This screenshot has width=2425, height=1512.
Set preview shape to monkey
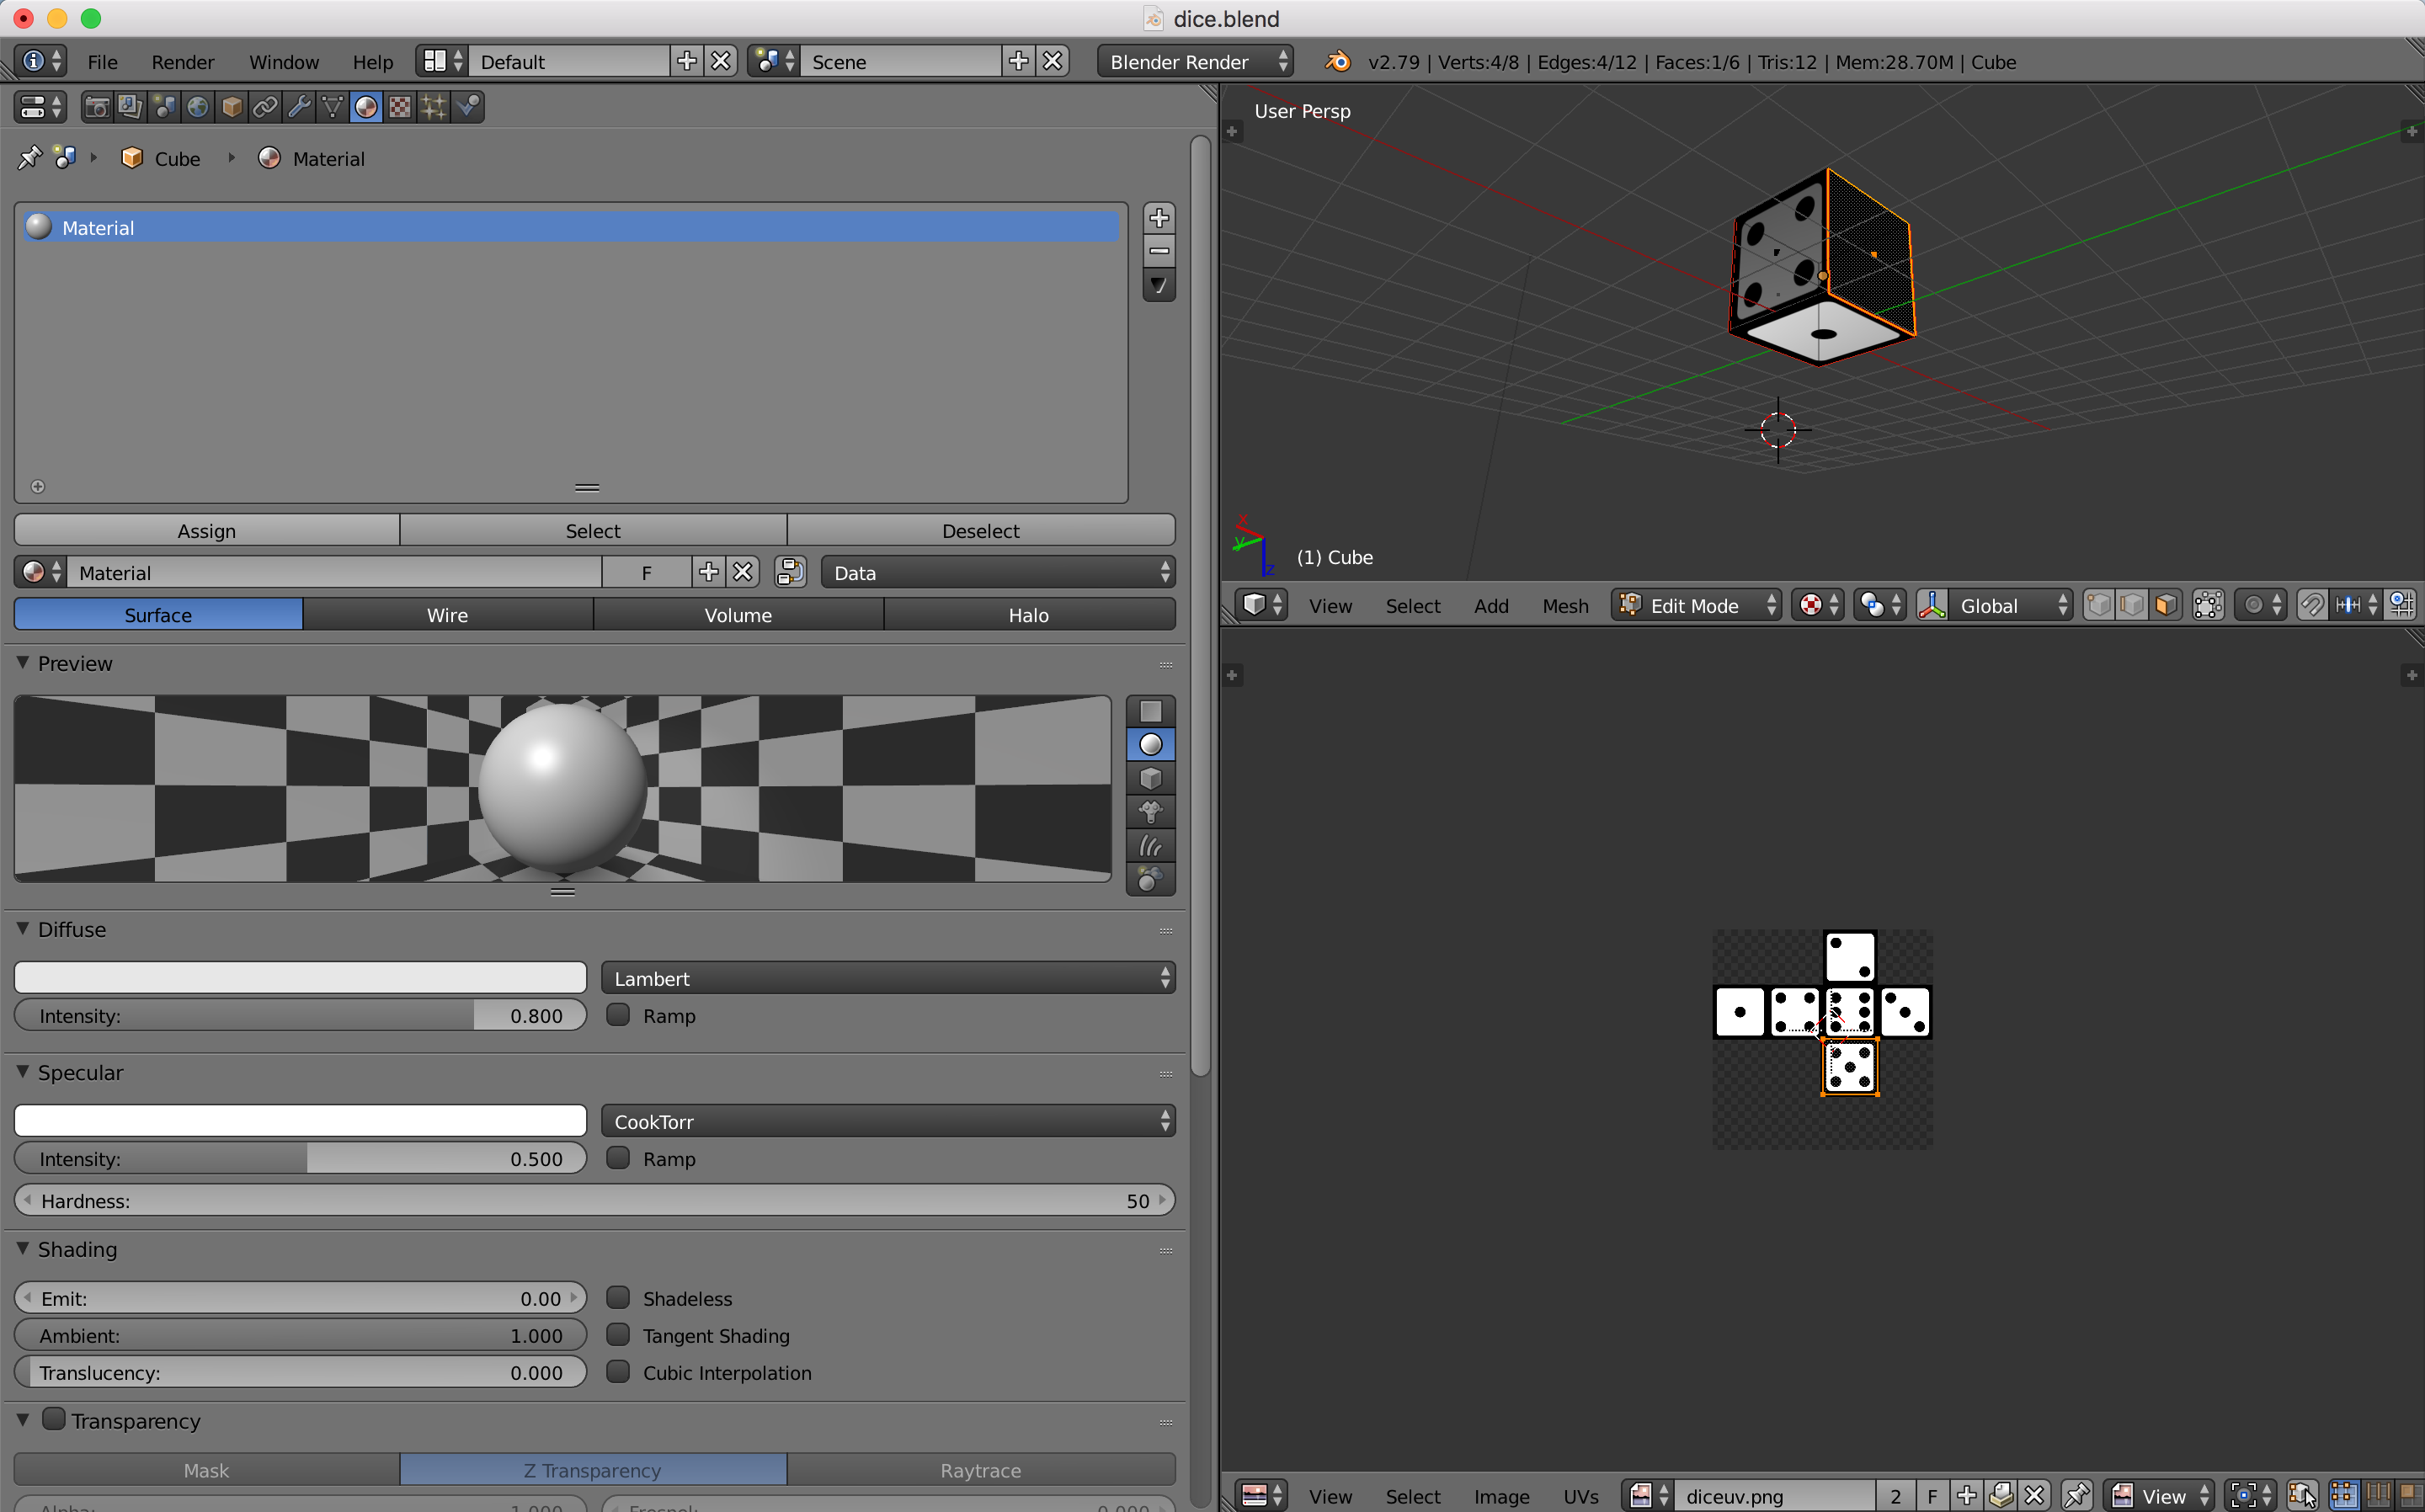pyautogui.click(x=1151, y=812)
